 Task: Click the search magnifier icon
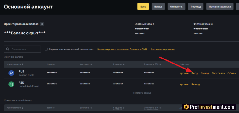click(x=7, y=49)
